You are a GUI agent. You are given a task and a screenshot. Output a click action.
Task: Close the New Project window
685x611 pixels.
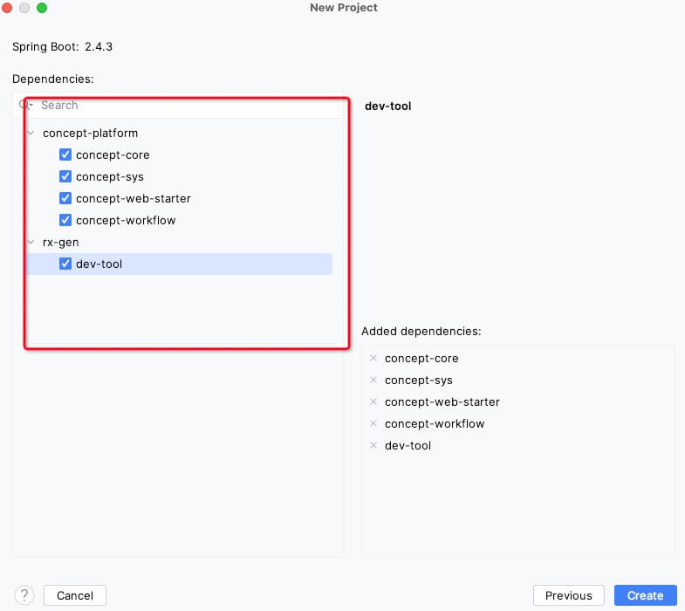pyautogui.click(x=7, y=8)
